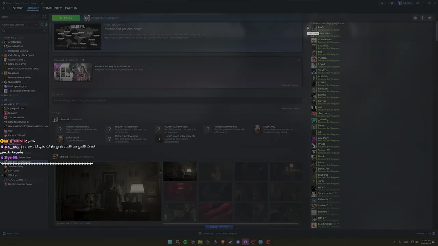This screenshot has width=438, height=246.
Task: Click the green PLAY button
Action: click(x=66, y=18)
